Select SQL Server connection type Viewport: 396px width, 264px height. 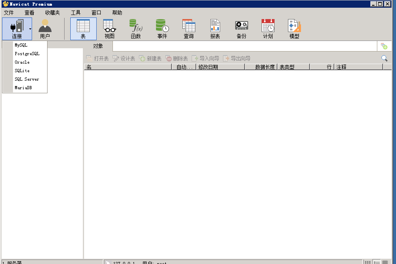(27, 79)
